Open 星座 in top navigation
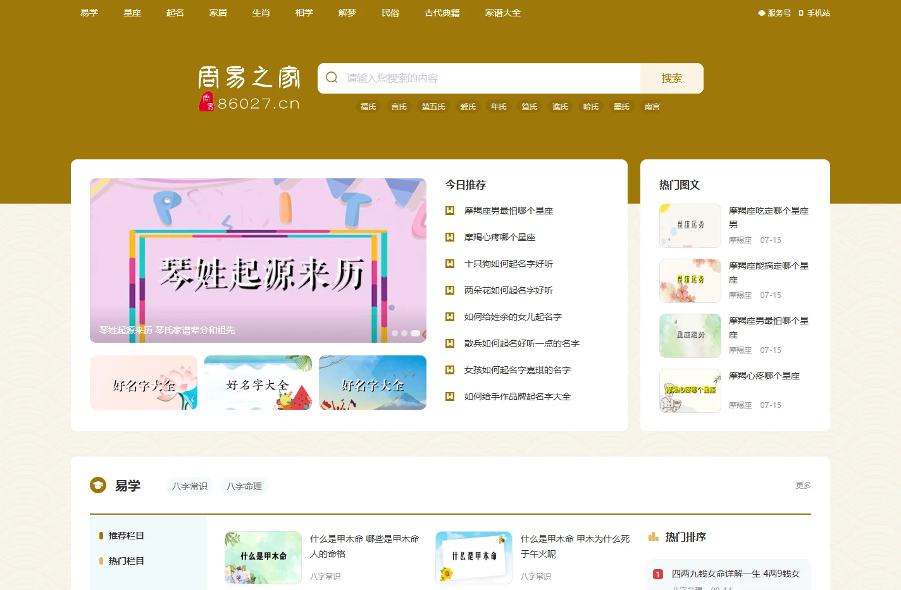901x590 pixels. (132, 13)
